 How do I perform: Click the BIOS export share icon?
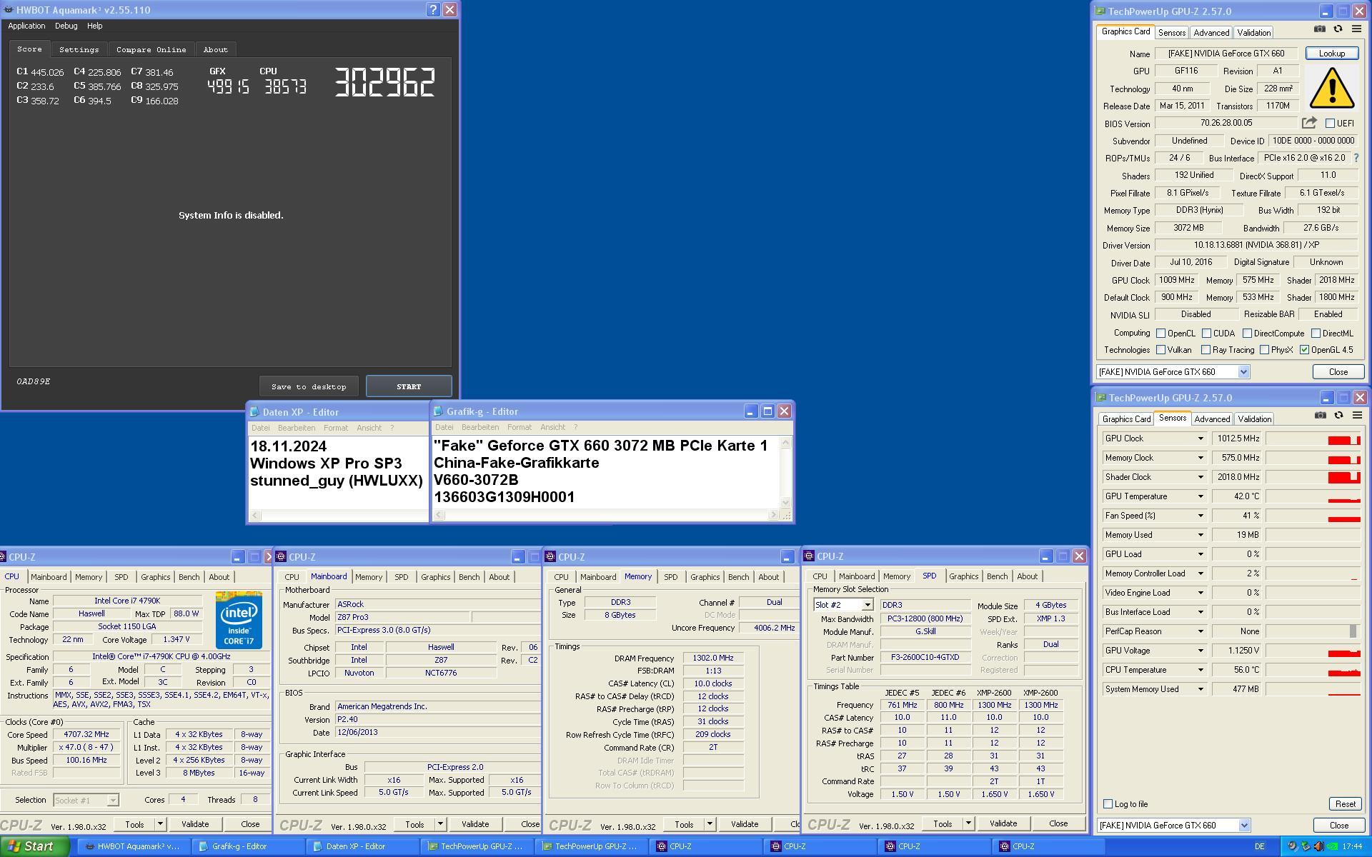tap(1309, 123)
